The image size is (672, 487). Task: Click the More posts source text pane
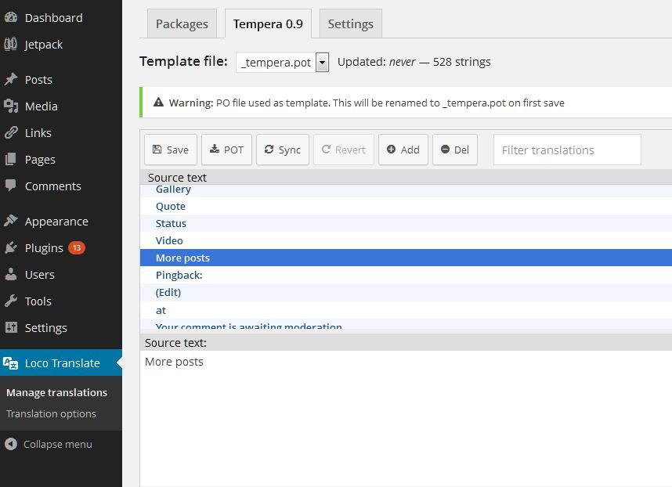pyautogui.click(x=406, y=417)
